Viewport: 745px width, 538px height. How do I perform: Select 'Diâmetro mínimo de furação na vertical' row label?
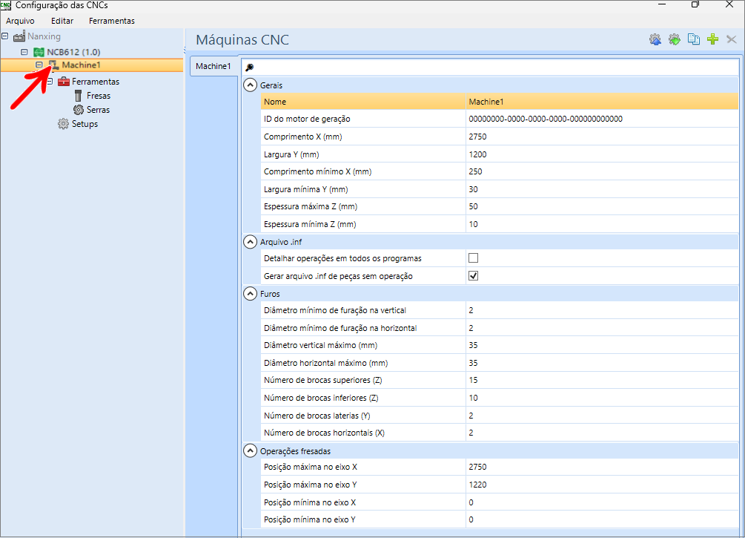pos(335,310)
